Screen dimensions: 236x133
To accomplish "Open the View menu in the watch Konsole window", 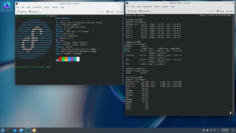I will 139,7.
